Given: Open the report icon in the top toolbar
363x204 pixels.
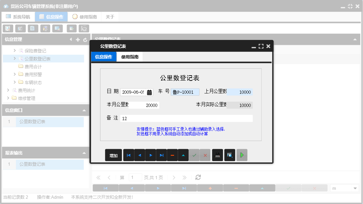Looking at the screenshot, I should click(x=20, y=28).
